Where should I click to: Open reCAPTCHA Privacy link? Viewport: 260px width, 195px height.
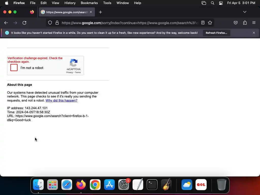70,72
